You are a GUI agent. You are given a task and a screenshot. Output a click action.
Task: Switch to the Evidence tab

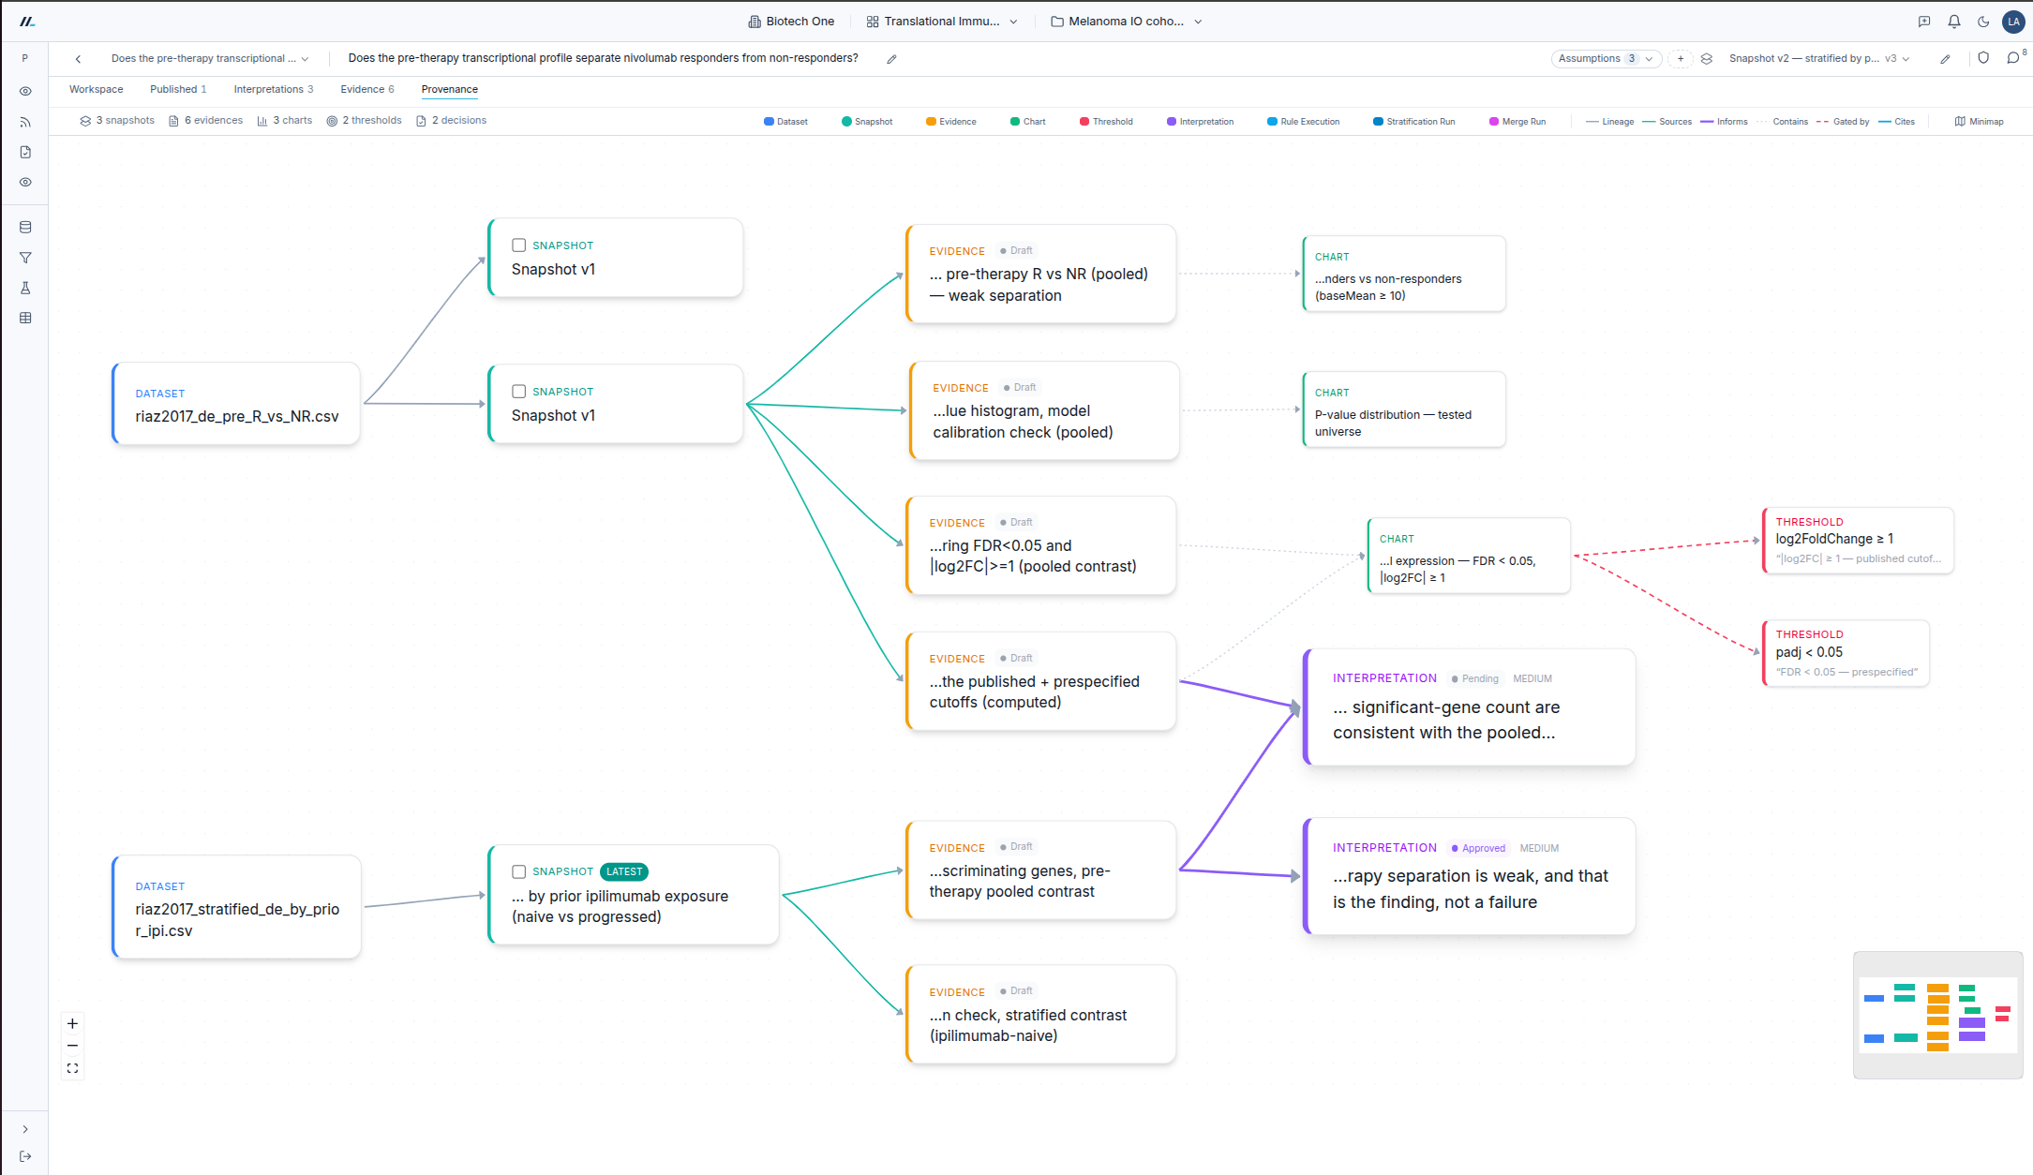367,90
